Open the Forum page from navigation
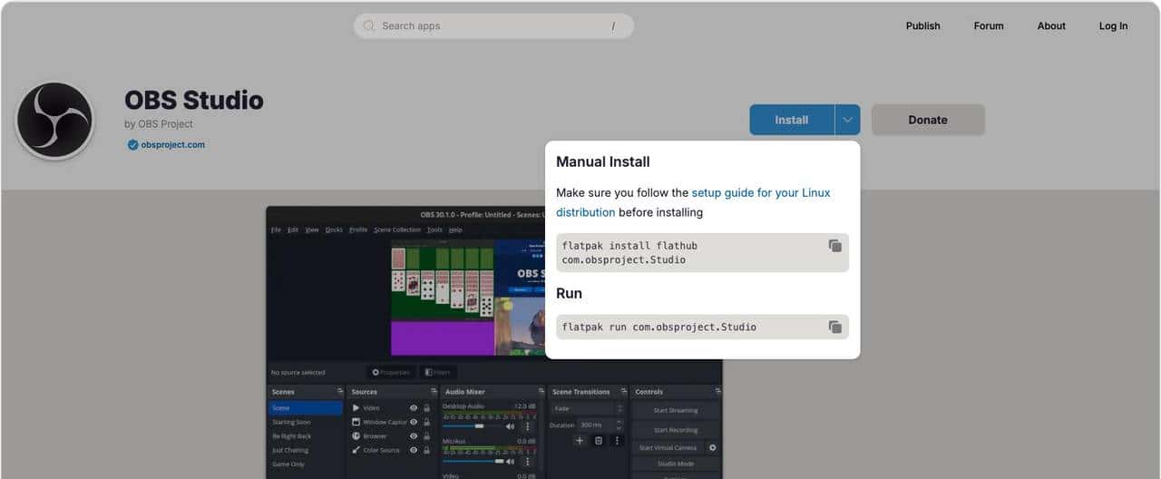Screen dimensions: 1161x479 pos(988,26)
